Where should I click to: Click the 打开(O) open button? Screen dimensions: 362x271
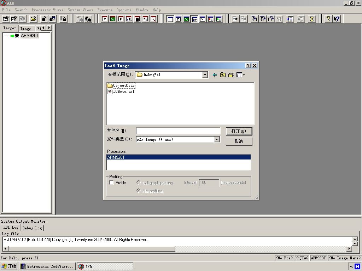point(239,131)
